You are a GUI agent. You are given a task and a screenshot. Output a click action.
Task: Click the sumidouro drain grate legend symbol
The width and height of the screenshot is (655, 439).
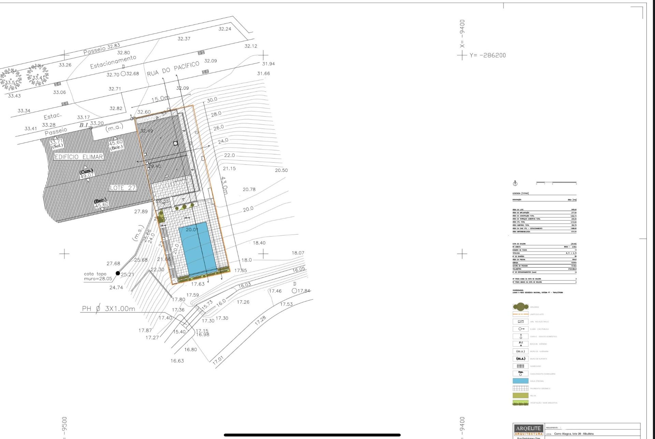pyautogui.click(x=520, y=366)
